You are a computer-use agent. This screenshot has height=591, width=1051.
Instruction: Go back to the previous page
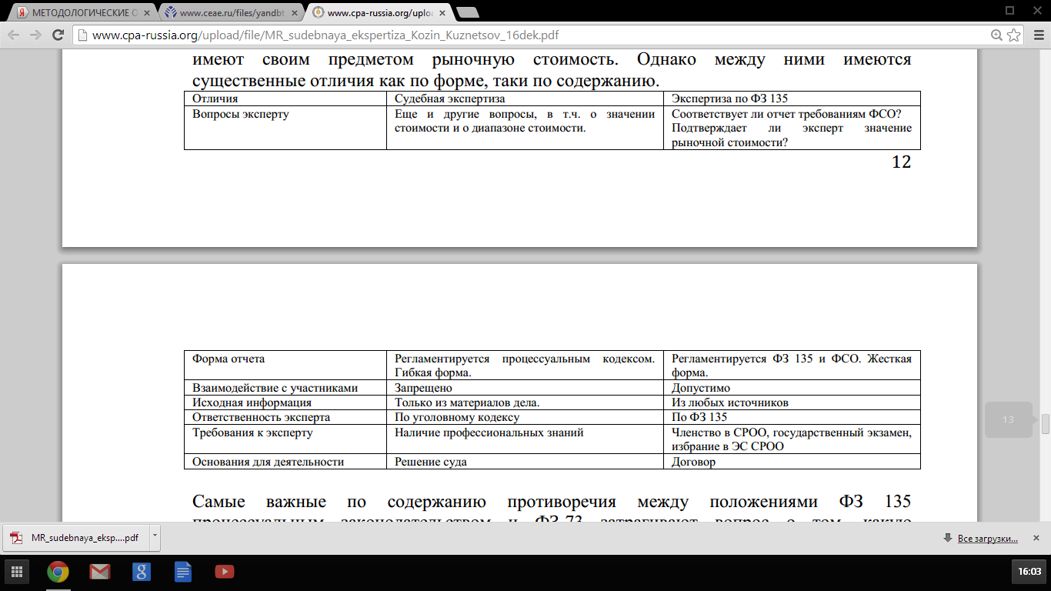tap(13, 35)
